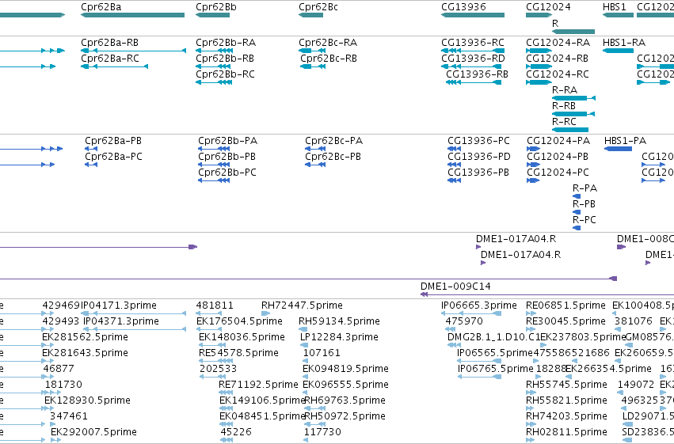Screen dimensions: 674x444
Task: Select transcript Cpr62Bb-RC label
Action: (x=225, y=74)
